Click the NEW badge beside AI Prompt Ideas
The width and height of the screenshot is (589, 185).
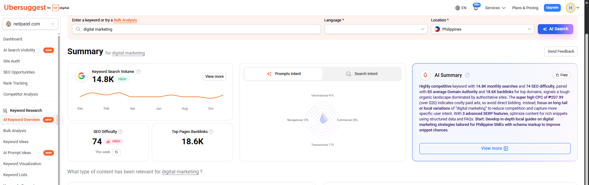click(x=48, y=153)
